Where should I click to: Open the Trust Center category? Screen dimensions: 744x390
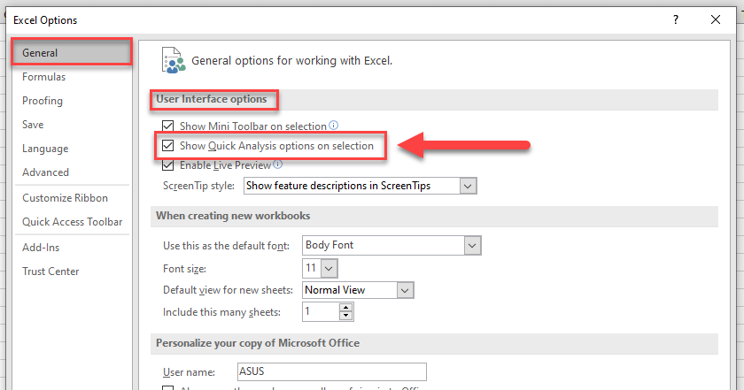pyautogui.click(x=50, y=271)
